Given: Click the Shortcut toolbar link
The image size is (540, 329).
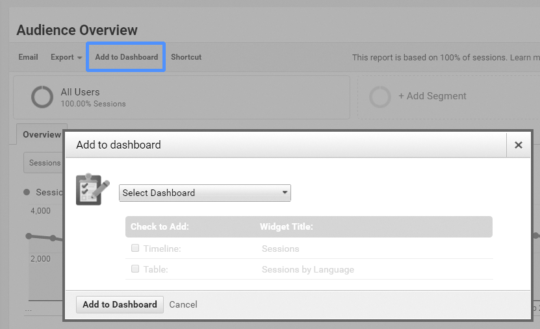Looking at the screenshot, I should (x=186, y=57).
